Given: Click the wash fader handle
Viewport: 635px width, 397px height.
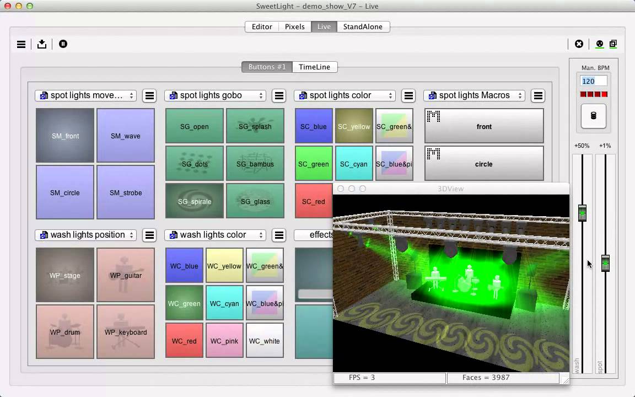Looking at the screenshot, I should click(x=582, y=213).
